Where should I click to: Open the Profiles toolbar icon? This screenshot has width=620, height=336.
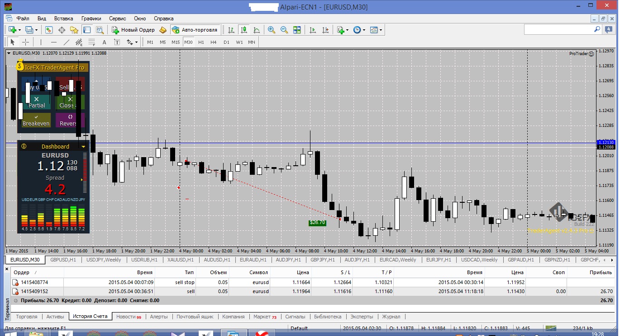pyautogui.click(x=29, y=30)
